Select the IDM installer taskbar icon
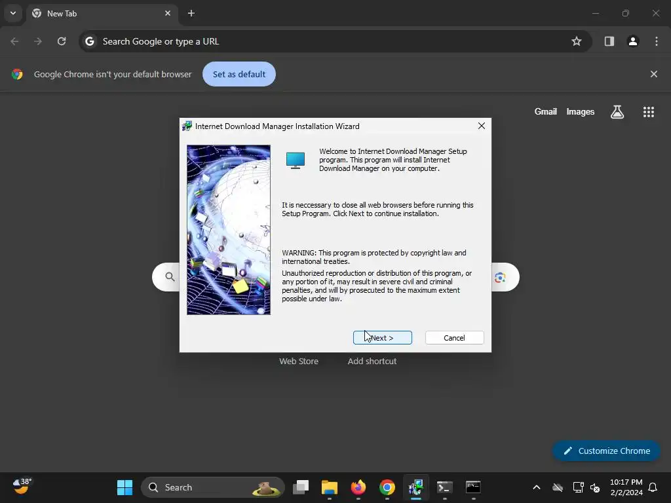The height and width of the screenshot is (503, 671). coord(415,487)
